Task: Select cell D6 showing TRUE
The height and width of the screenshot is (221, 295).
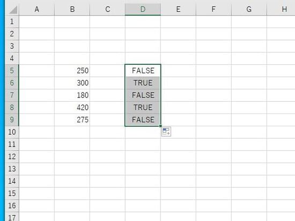Action: click(143, 83)
